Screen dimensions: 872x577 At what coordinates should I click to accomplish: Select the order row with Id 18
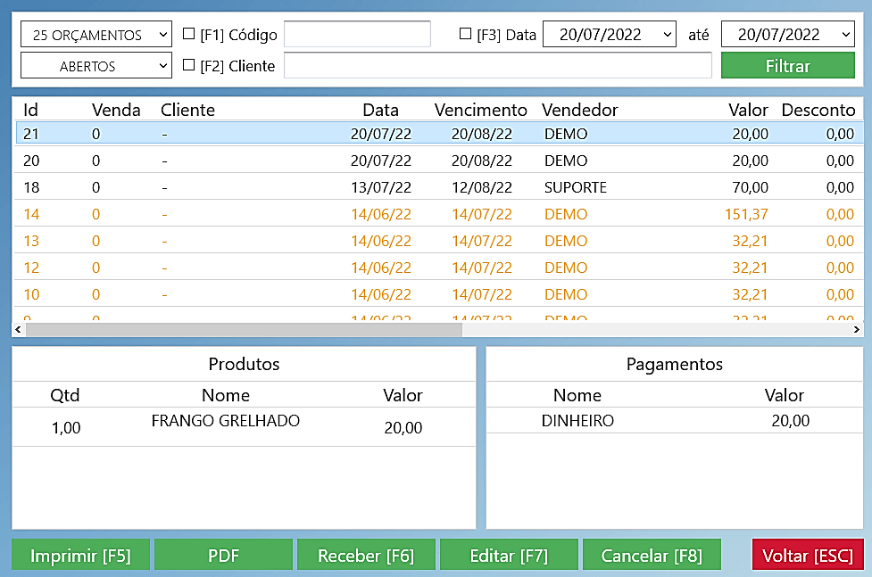[x=357, y=187]
